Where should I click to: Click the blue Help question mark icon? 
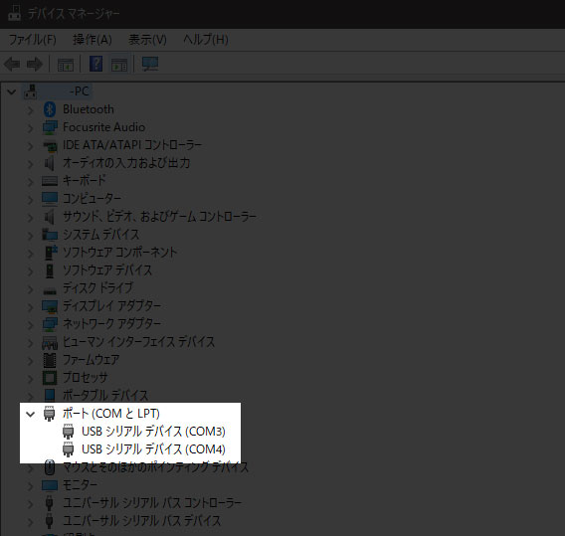pos(95,64)
